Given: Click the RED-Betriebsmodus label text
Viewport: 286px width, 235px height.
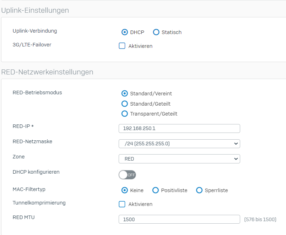Looking at the screenshot, I should pyautogui.click(x=37, y=93).
